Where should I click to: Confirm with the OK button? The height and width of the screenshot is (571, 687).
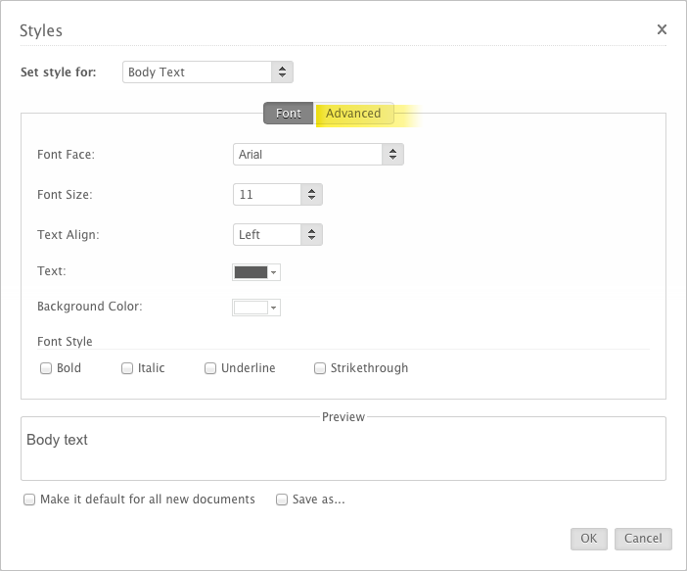coord(589,539)
